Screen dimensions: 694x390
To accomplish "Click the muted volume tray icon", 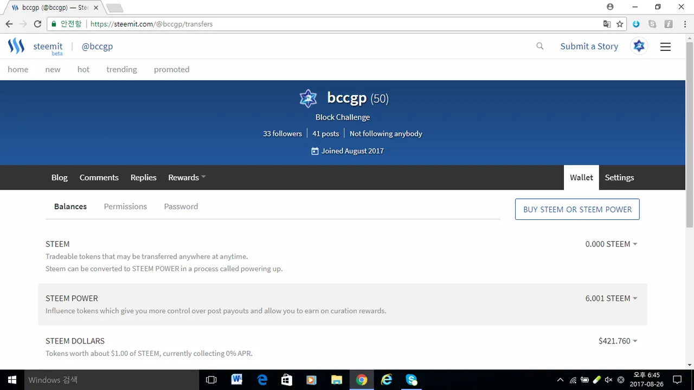I will [608, 380].
